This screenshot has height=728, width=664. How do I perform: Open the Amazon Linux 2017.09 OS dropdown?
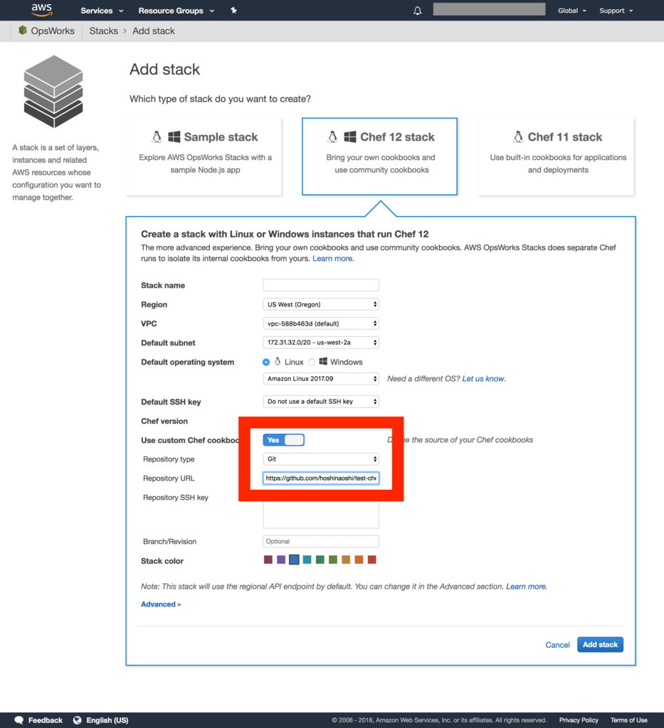point(321,379)
